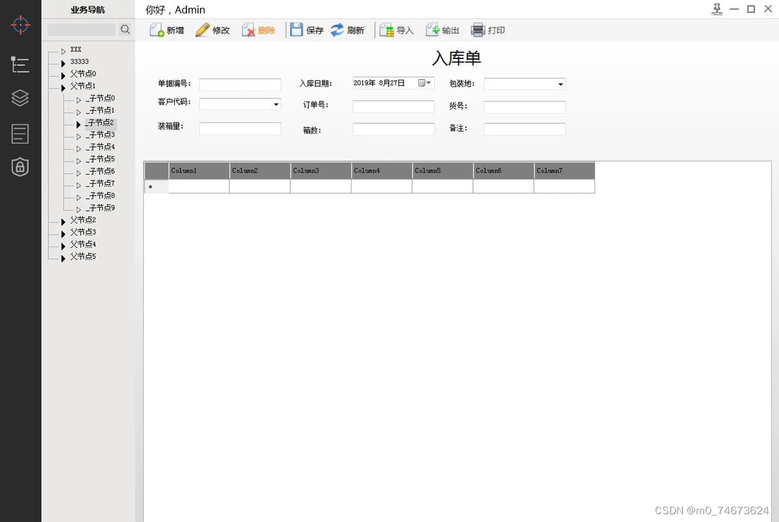Click the Column1 grid header

199,170
